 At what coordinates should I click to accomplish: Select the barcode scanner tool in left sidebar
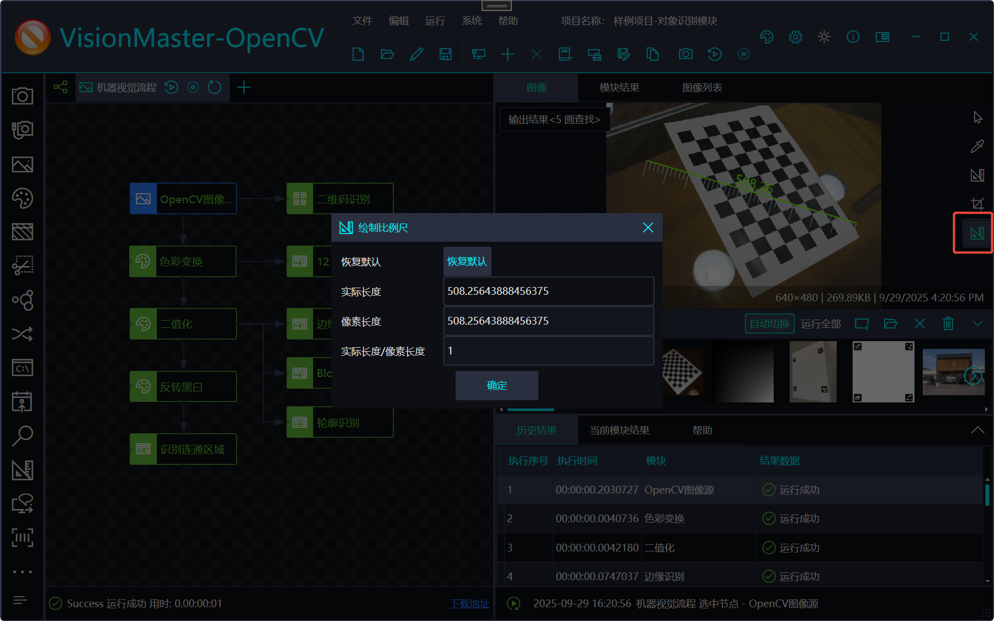tap(23, 537)
